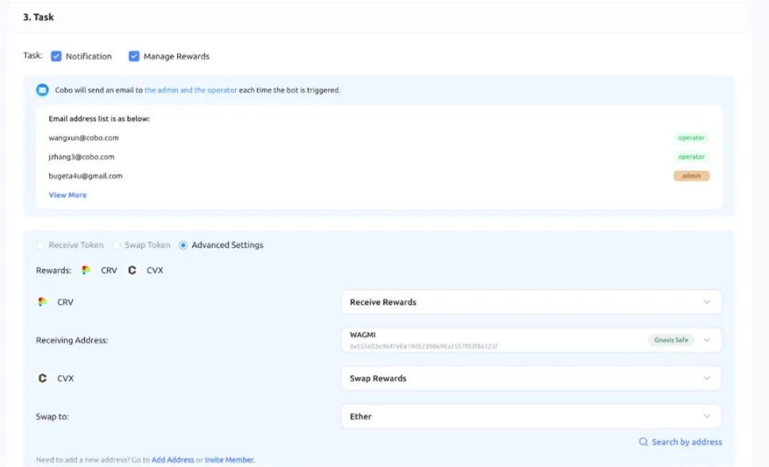Click the Invite Member link
Screen dimensions: 769x467
pyautogui.click(x=229, y=460)
